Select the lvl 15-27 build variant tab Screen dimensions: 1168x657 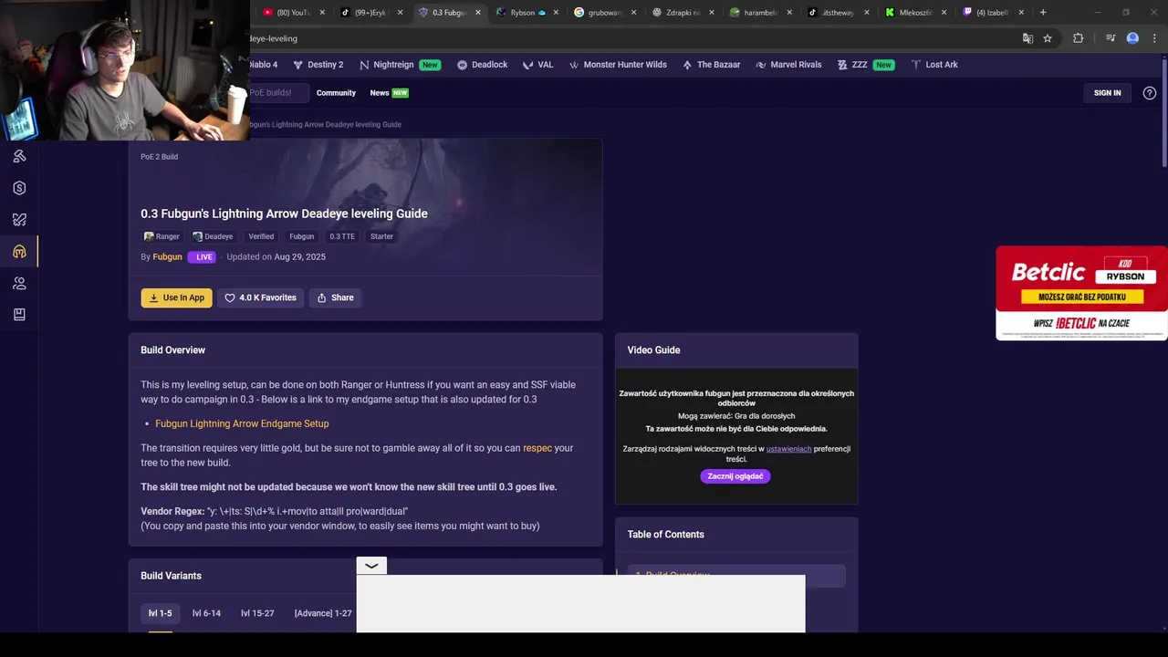(x=257, y=613)
